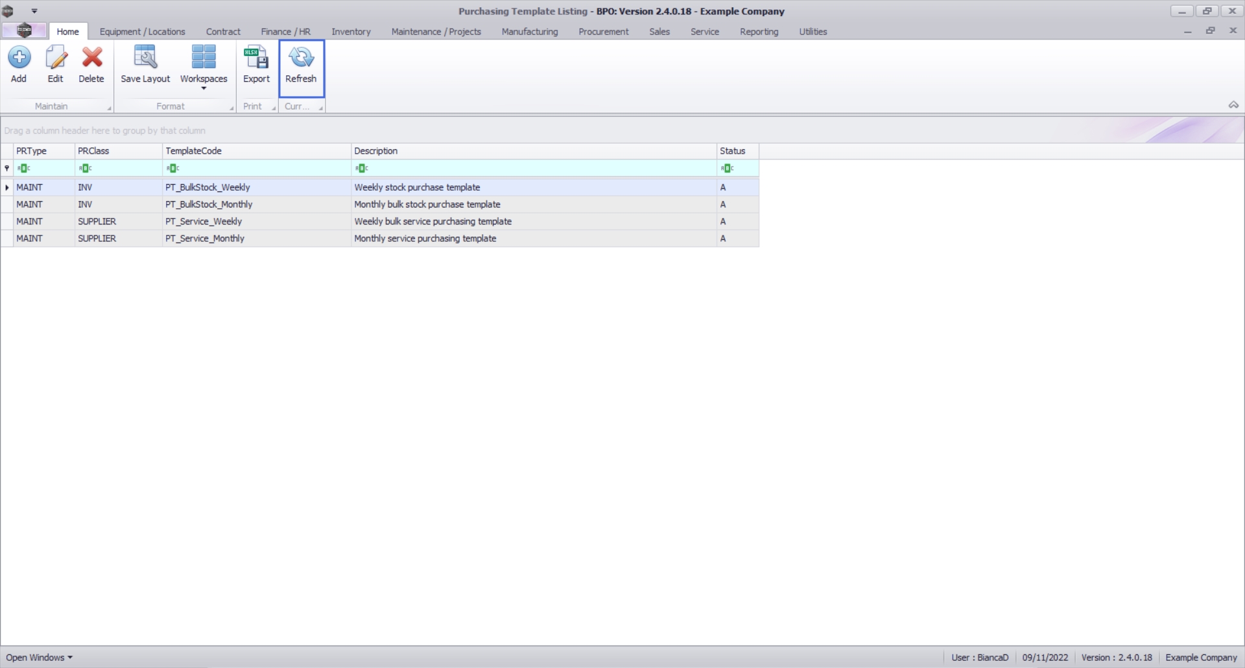Viewport: 1245px width, 668px height.
Task: Select the PT_BulkStock_Weekly row
Action: coord(380,187)
